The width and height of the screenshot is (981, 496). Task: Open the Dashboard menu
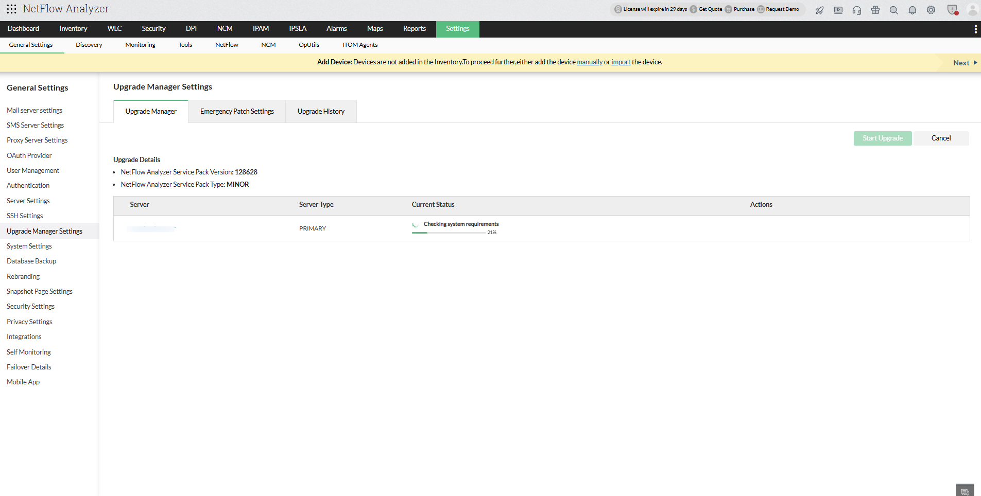pyautogui.click(x=24, y=29)
